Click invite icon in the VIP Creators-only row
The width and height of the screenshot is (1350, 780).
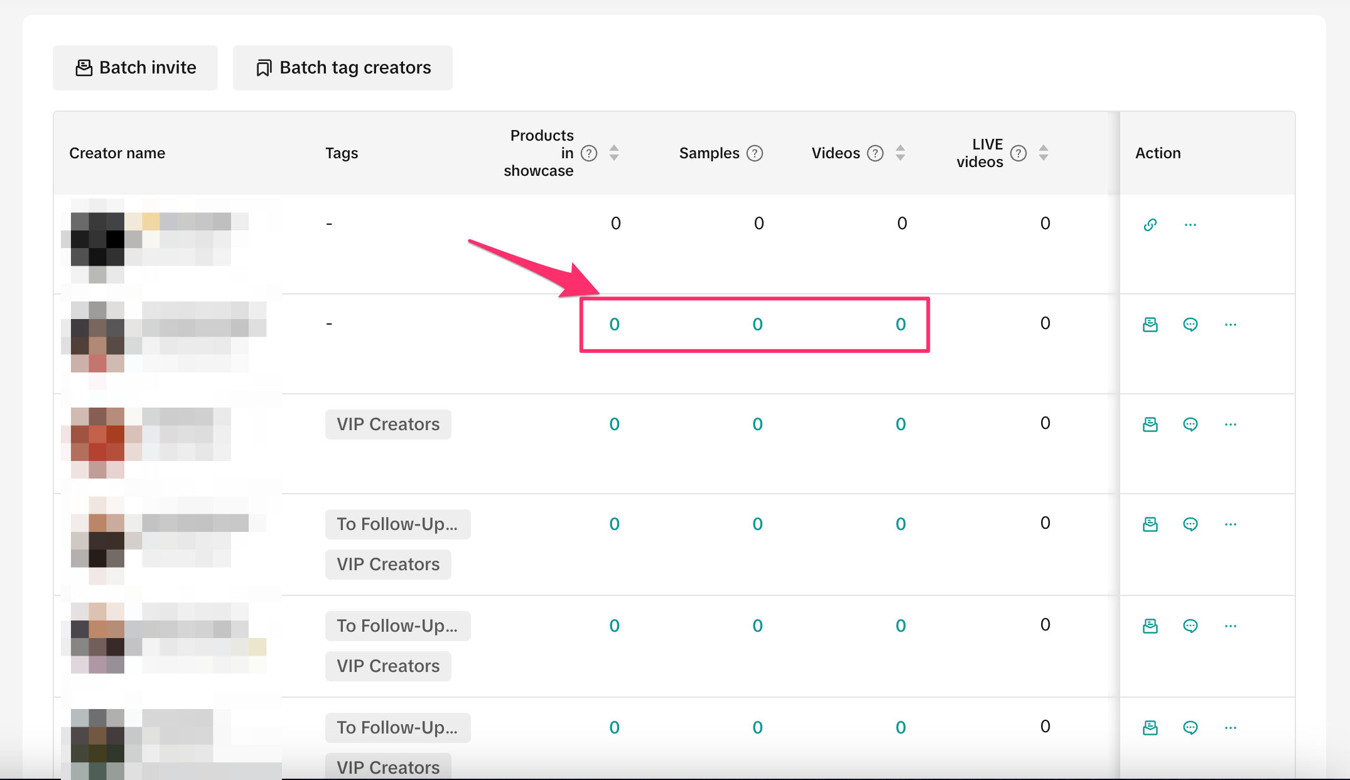point(1150,424)
